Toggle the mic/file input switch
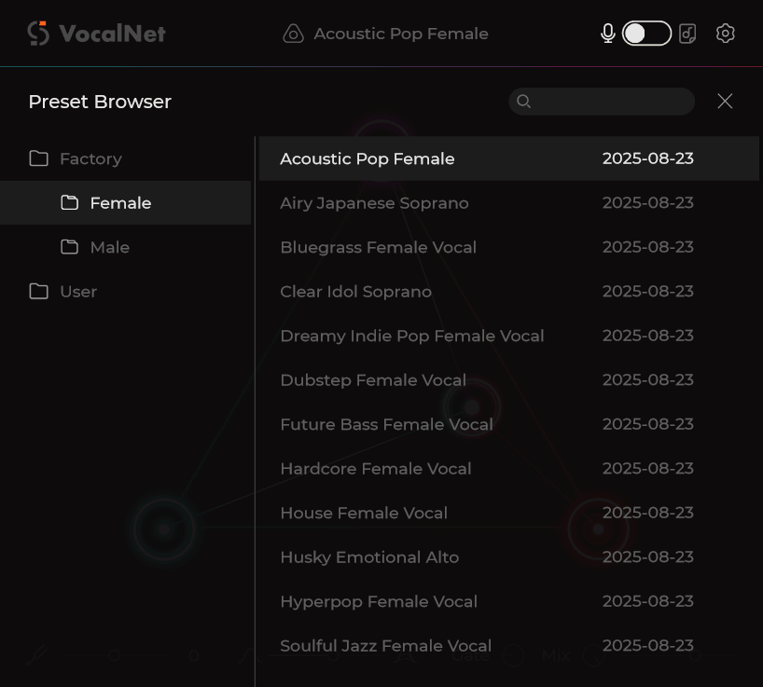 (x=646, y=33)
